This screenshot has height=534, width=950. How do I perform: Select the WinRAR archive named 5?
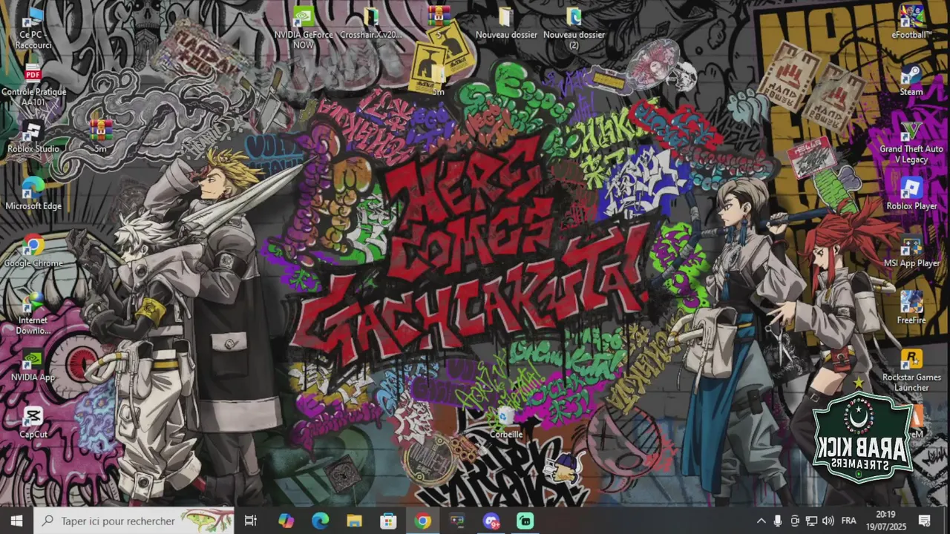[x=439, y=22]
